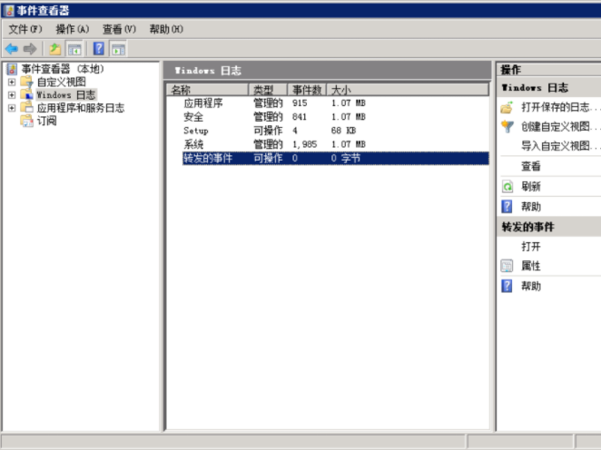Sort by the 大小 column header
601x450 pixels.
[408, 90]
